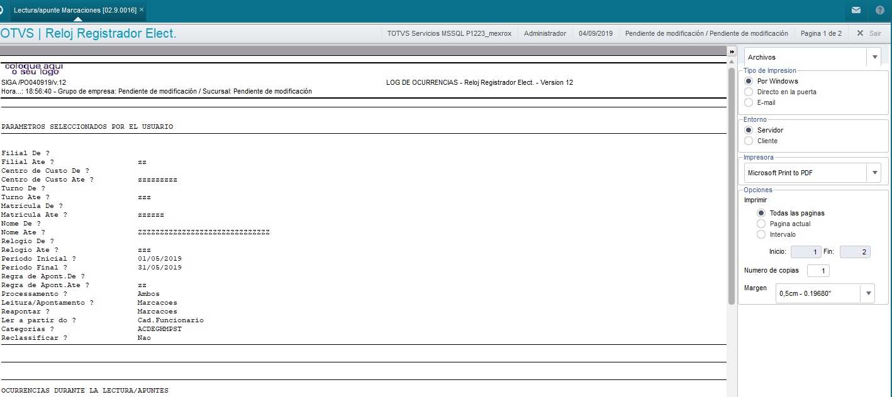Click the Reclassificar value Nao

click(x=144, y=337)
